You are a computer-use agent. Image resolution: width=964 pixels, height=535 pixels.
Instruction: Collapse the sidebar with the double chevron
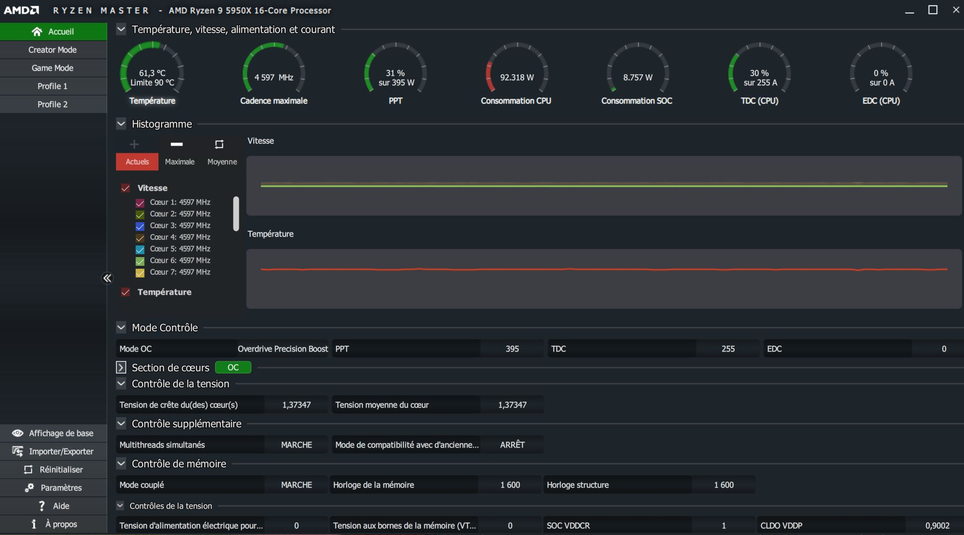pyautogui.click(x=107, y=278)
